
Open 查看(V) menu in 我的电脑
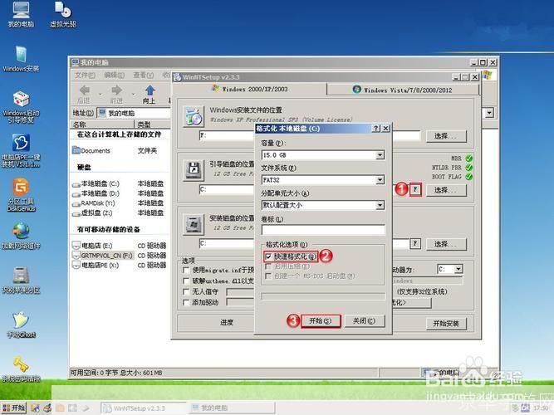pyautogui.click(x=143, y=76)
